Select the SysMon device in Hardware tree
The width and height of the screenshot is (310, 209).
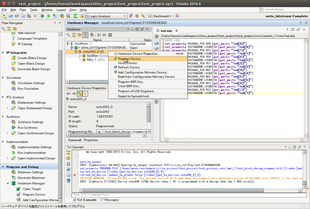click(x=95, y=56)
